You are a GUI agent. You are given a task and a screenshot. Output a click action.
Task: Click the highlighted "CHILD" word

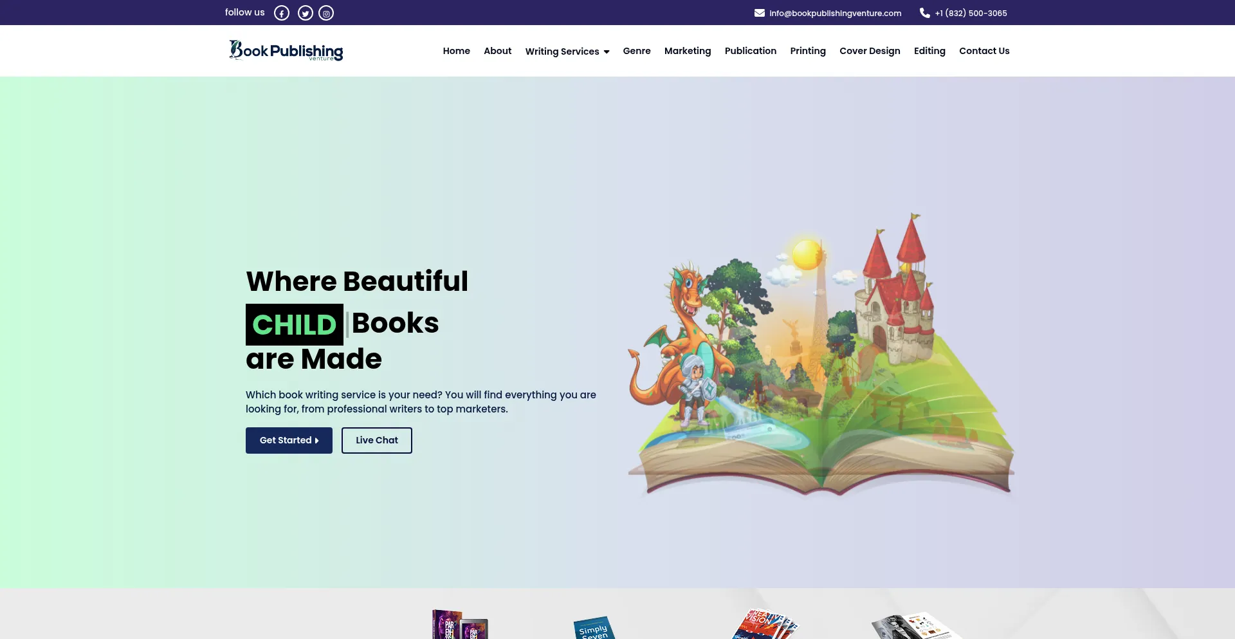tap(295, 324)
